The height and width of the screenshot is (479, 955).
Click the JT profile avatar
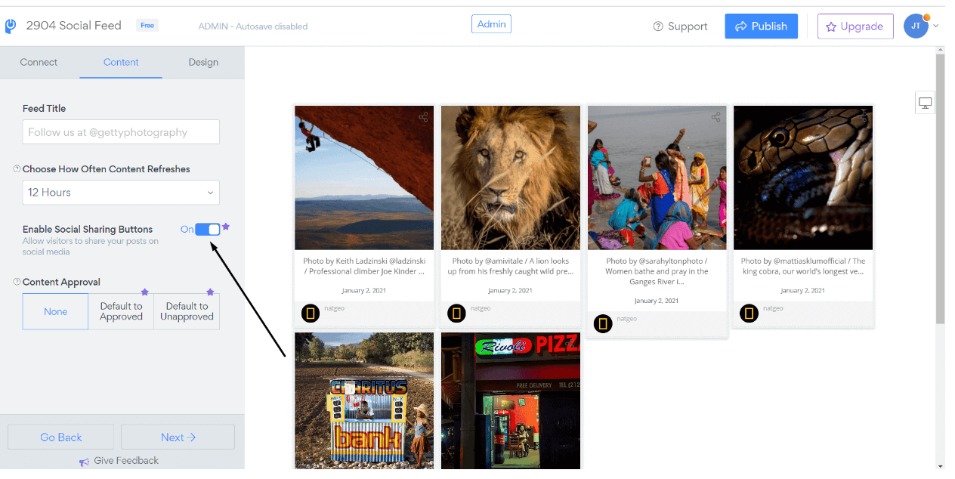[915, 25]
